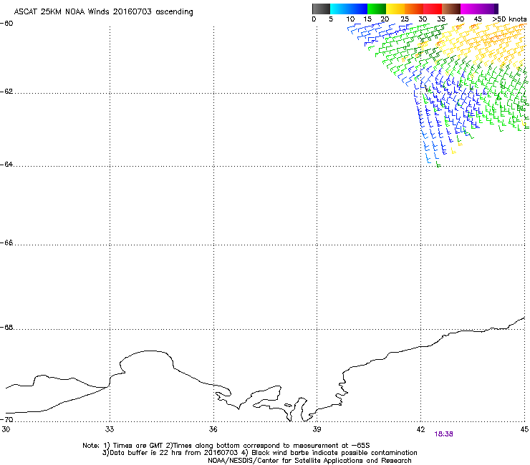This screenshot has height=465, width=530.
Task: Click the '36' longitude axis label
Action: [x=213, y=429]
